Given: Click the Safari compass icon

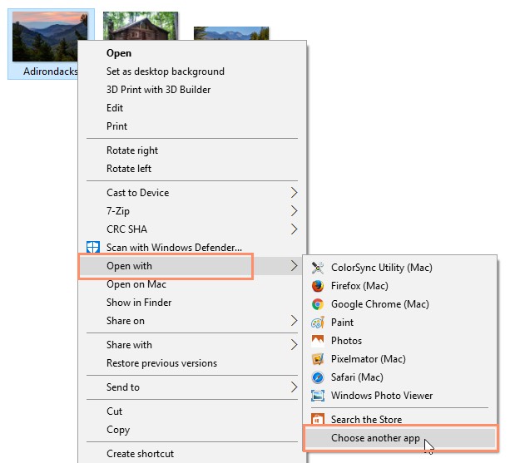Looking at the screenshot, I should [317, 377].
